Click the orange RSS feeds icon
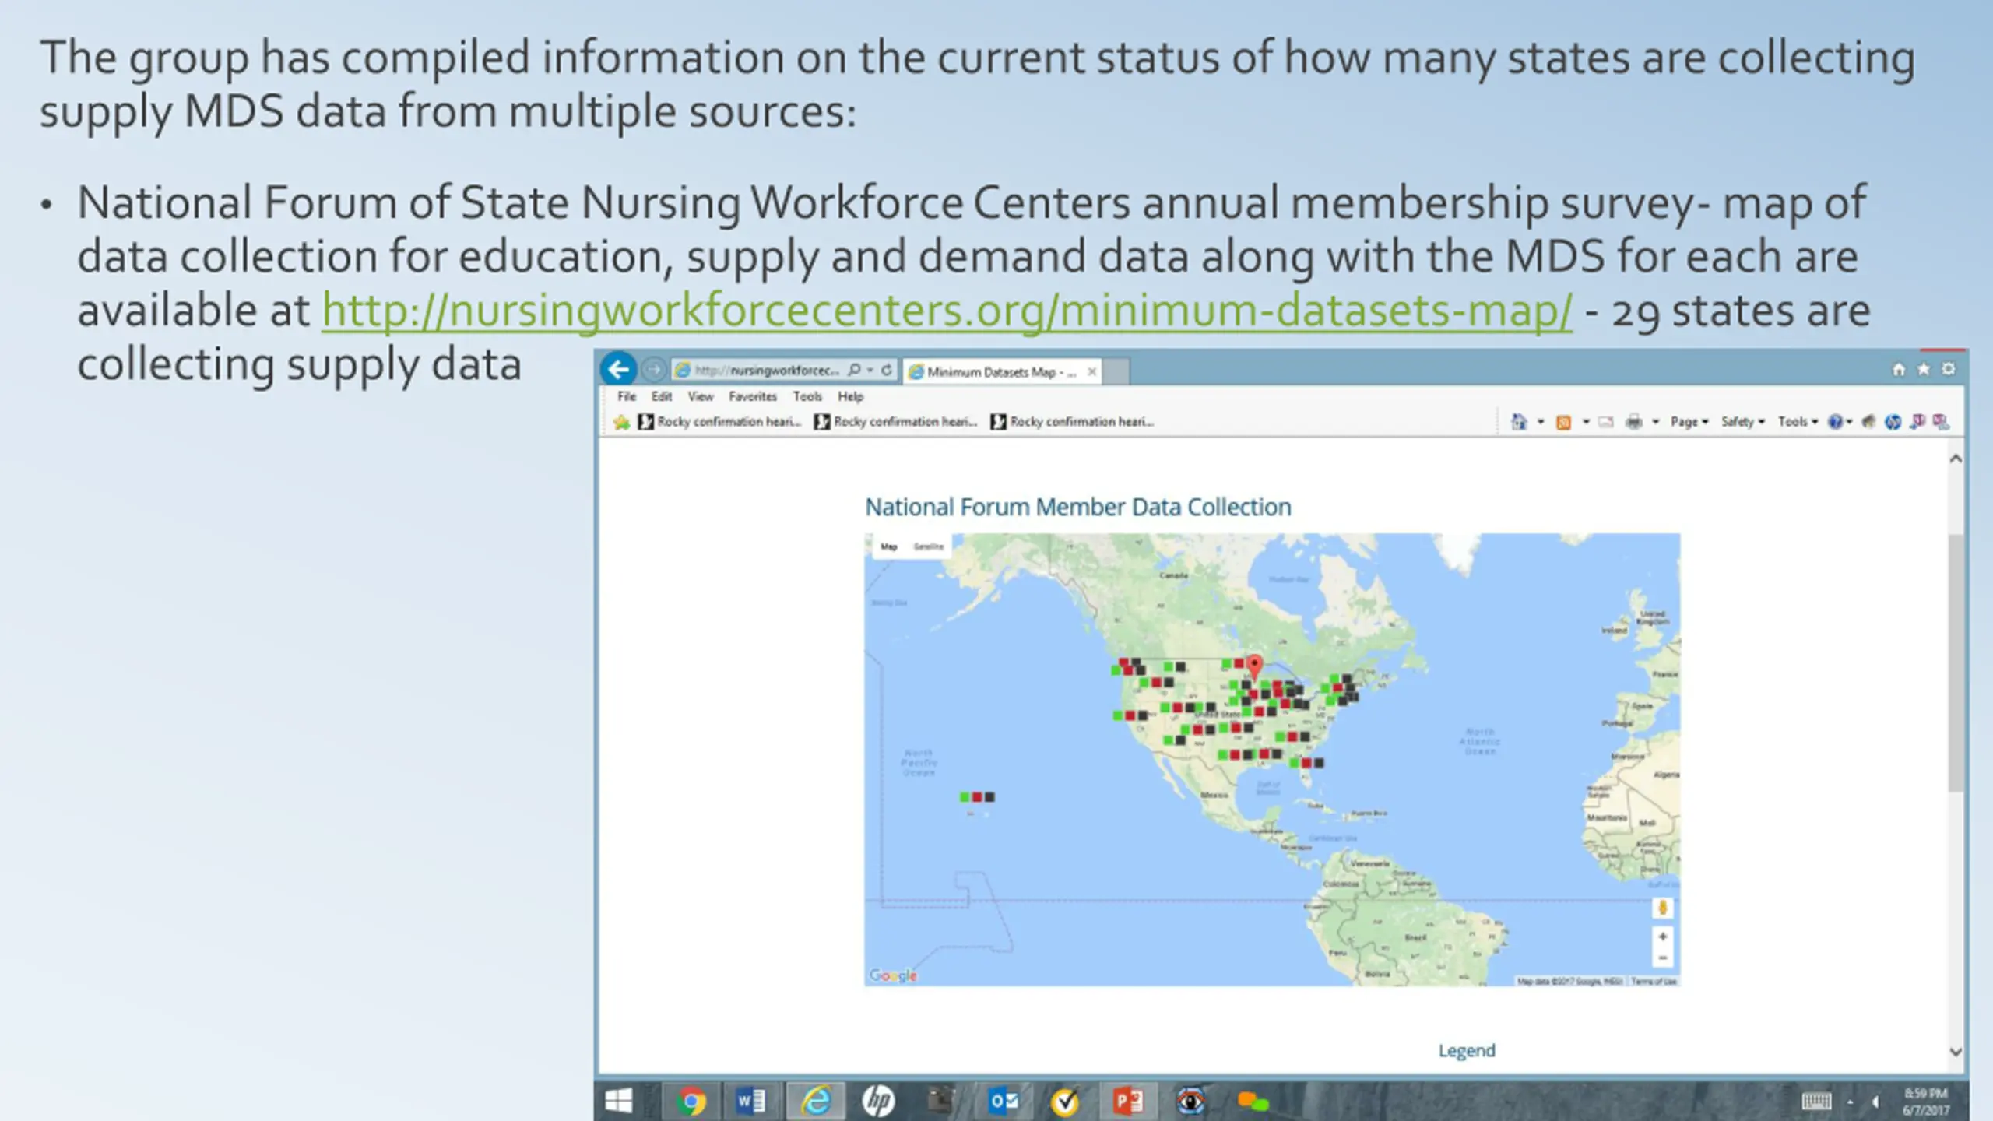Image resolution: width=1993 pixels, height=1121 pixels. (1563, 422)
